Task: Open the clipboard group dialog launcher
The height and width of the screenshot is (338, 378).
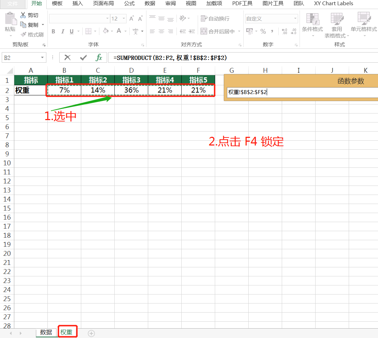Action: [44, 45]
